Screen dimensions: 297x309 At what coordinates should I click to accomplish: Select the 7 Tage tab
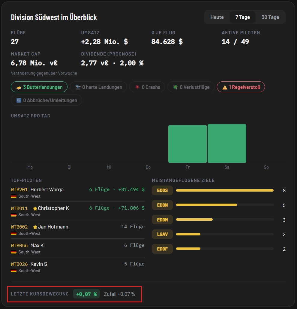243,17
